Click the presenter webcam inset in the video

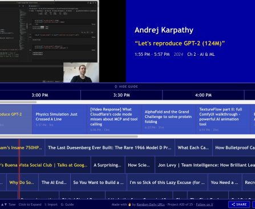(81, 72)
